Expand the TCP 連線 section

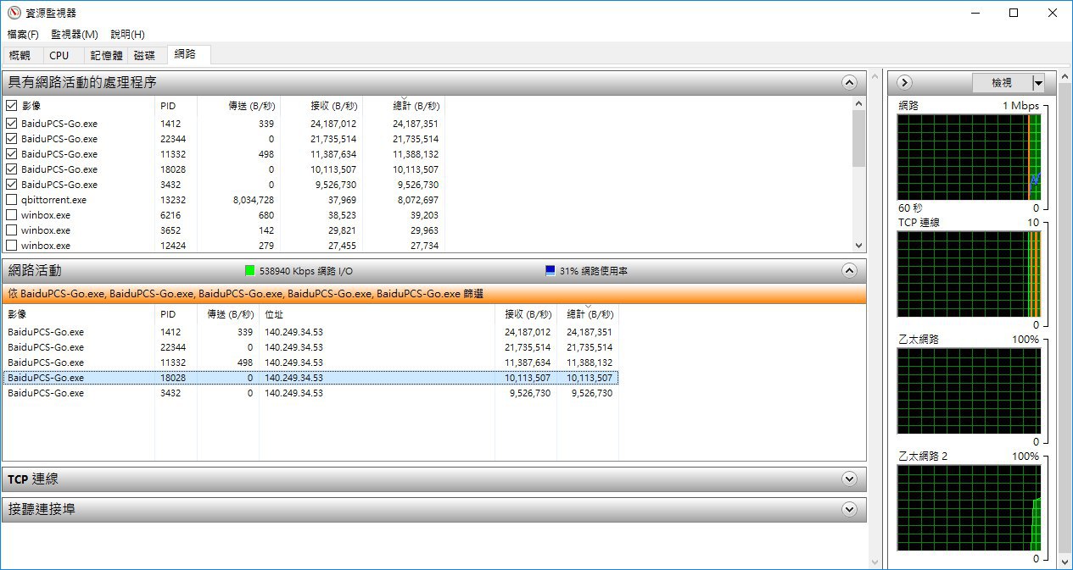[849, 479]
